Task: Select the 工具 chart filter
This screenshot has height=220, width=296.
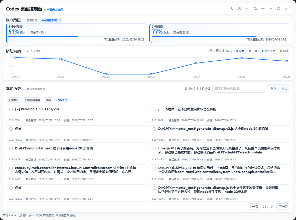Action: coord(253,51)
